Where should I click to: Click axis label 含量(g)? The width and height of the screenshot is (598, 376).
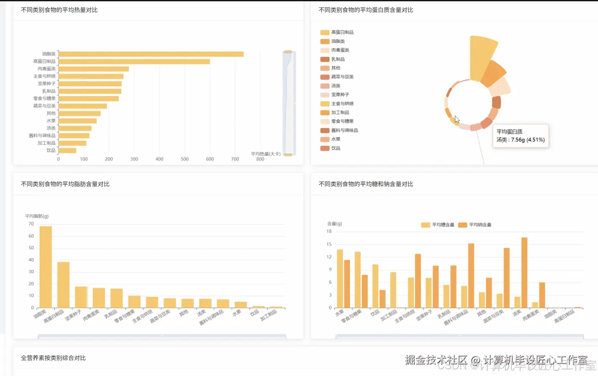tap(334, 224)
